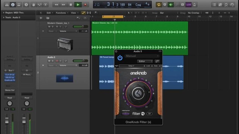
Task: Open the Note Pads button
Action: (x=220, y=5)
